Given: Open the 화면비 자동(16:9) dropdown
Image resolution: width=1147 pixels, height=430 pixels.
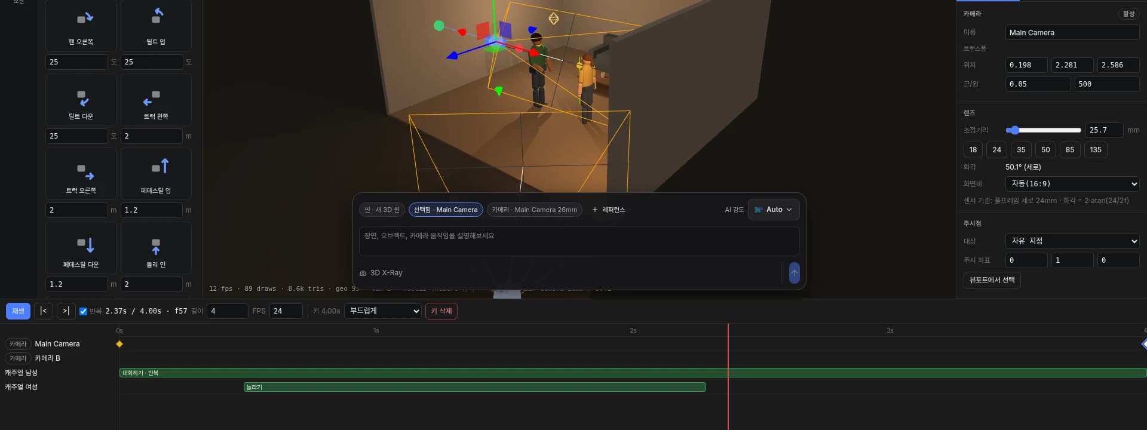Looking at the screenshot, I should (x=1072, y=184).
